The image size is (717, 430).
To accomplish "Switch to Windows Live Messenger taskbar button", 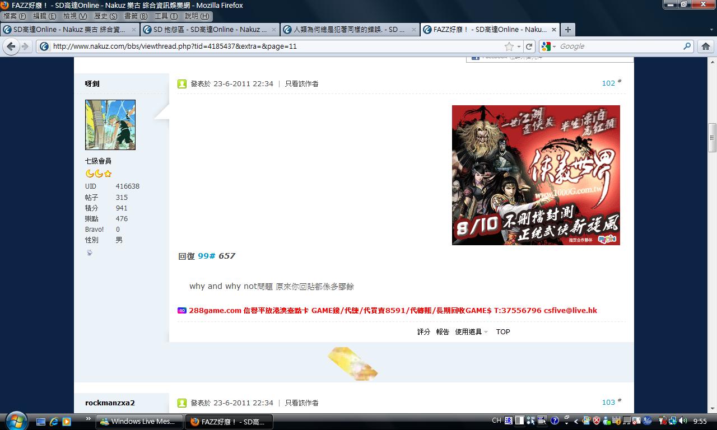I will (139, 422).
